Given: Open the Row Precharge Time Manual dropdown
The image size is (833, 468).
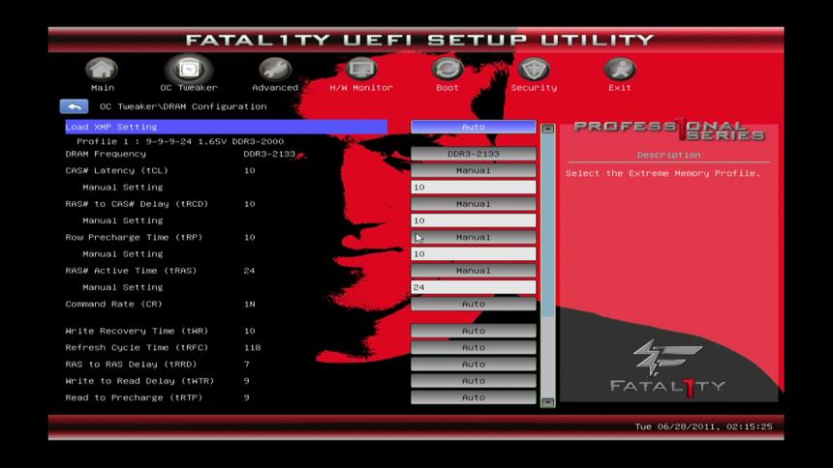Looking at the screenshot, I should coord(473,237).
